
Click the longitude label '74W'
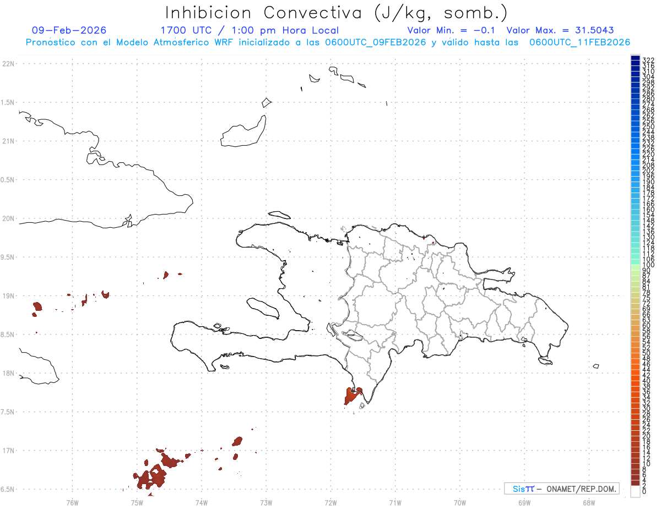(x=202, y=502)
